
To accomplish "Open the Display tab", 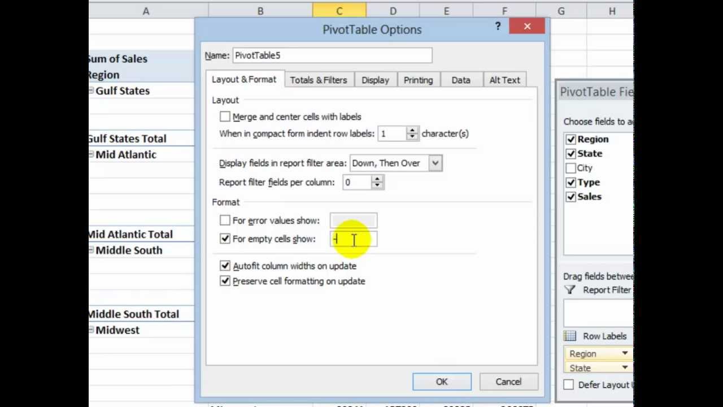I will pyautogui.click(x=376, y=80).
